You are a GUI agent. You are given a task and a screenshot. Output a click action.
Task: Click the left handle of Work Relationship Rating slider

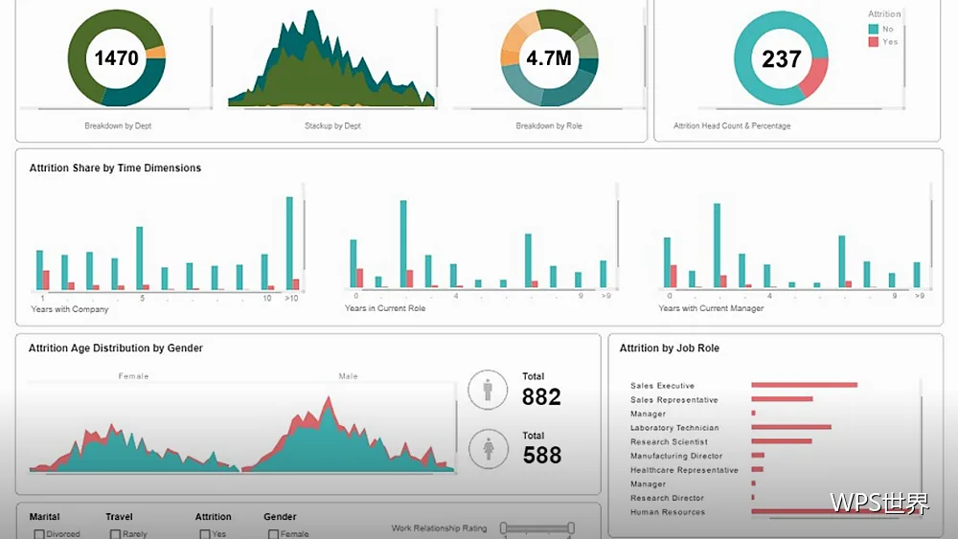pos(504,528)
